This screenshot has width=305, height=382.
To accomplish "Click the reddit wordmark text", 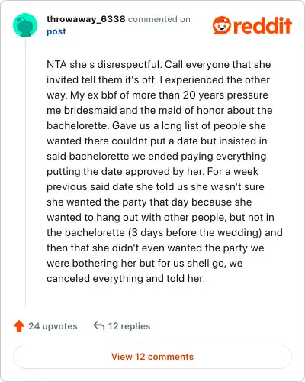I will (x=262, y=25).
